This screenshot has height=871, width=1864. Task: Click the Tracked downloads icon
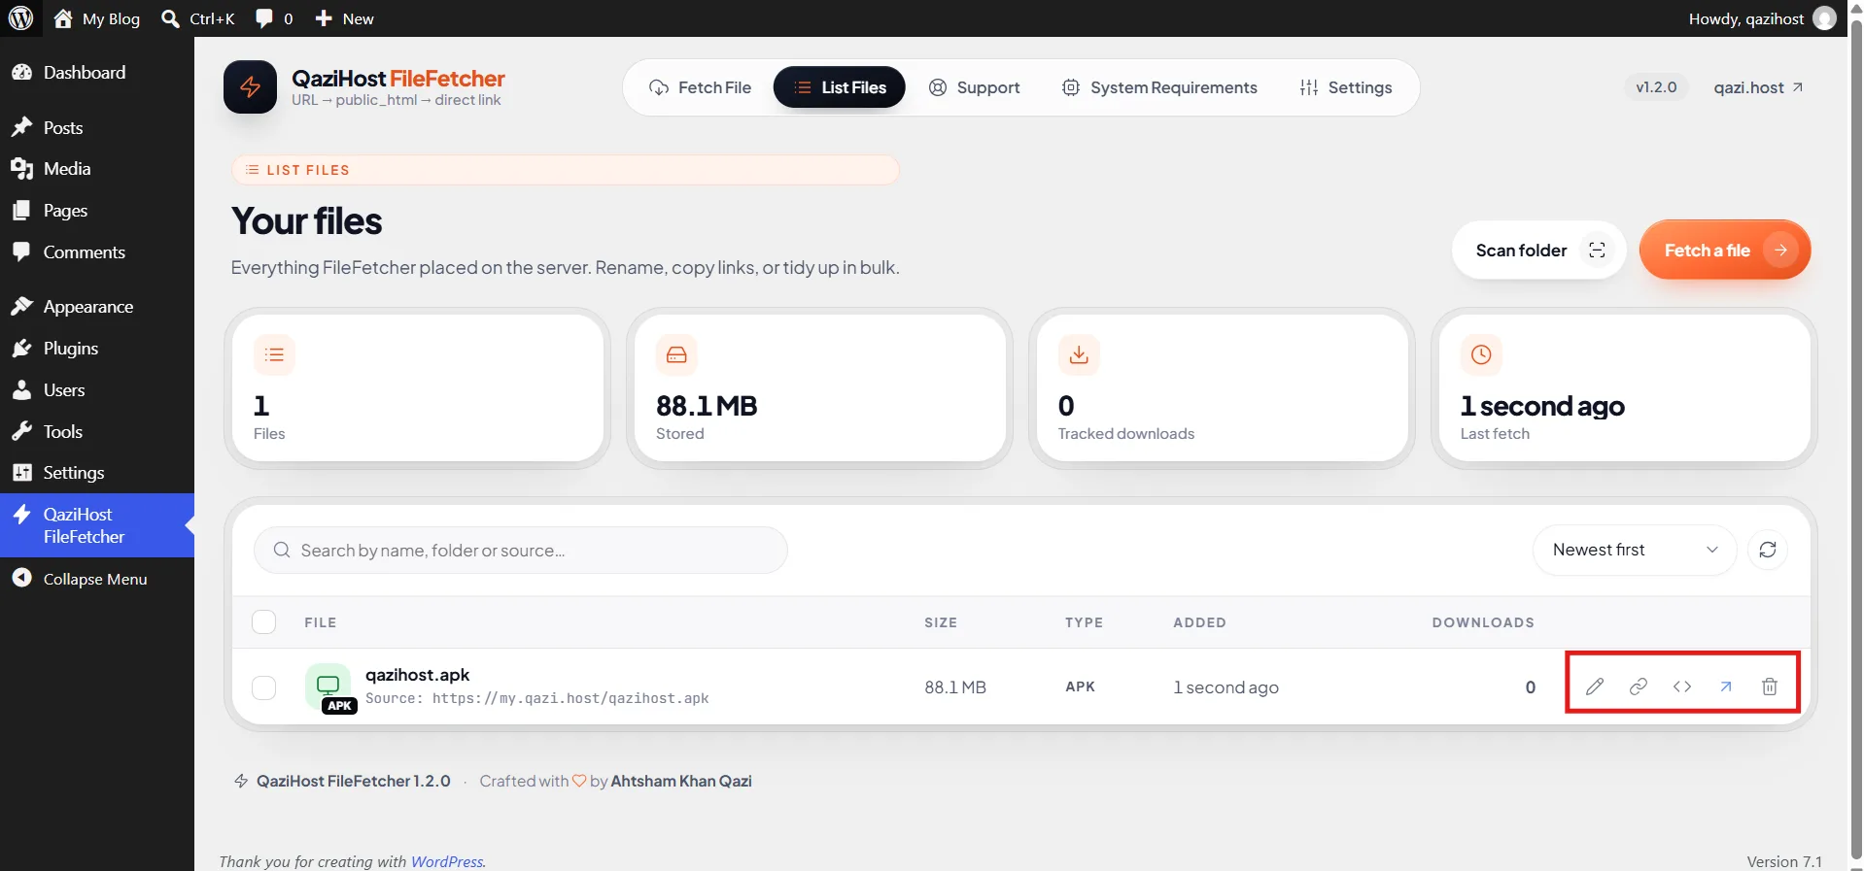pos(1079,354)
